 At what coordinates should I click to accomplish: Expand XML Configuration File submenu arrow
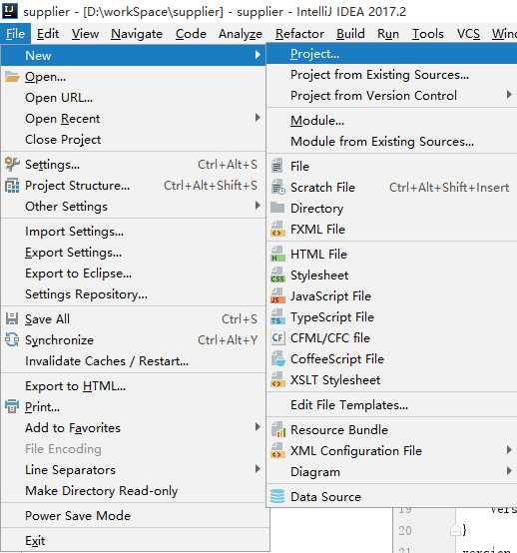(509, 449)
